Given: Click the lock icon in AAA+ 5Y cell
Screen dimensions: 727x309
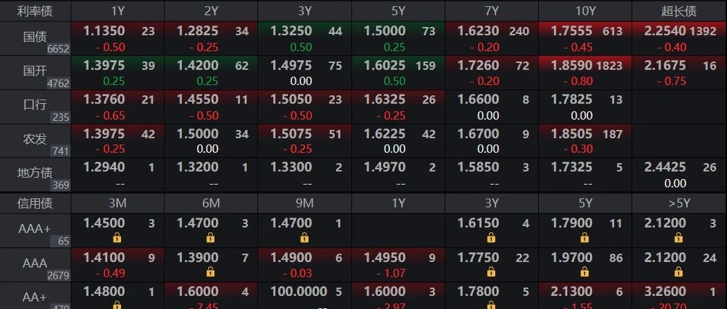Looking at the screenshot, I should pyautogui.click(x=585, y=238).
